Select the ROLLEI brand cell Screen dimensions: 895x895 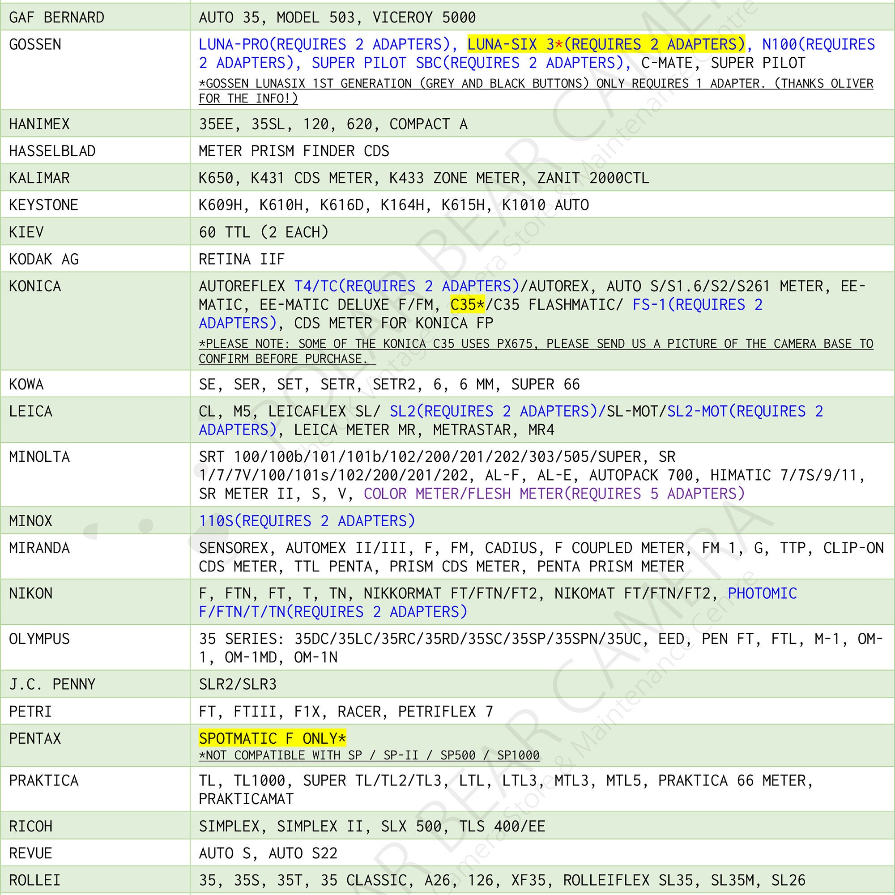click(95, 879)
